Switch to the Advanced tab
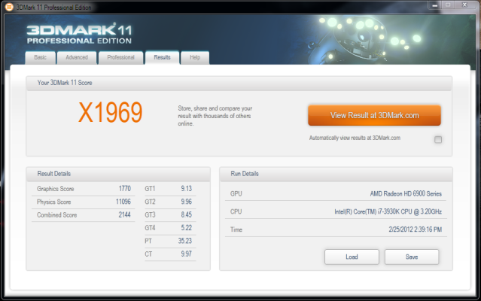481x301 pixels. click(77, 58)
